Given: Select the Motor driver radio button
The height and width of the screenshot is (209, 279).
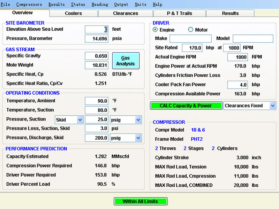Looking at the screenshot, I should pyautogui.click(x=191, y=30).
